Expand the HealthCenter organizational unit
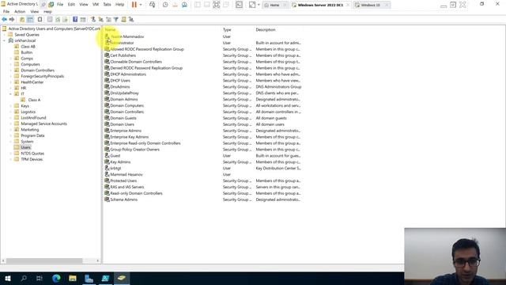Screen dimensions: 506x285 (x=10, y=82)
